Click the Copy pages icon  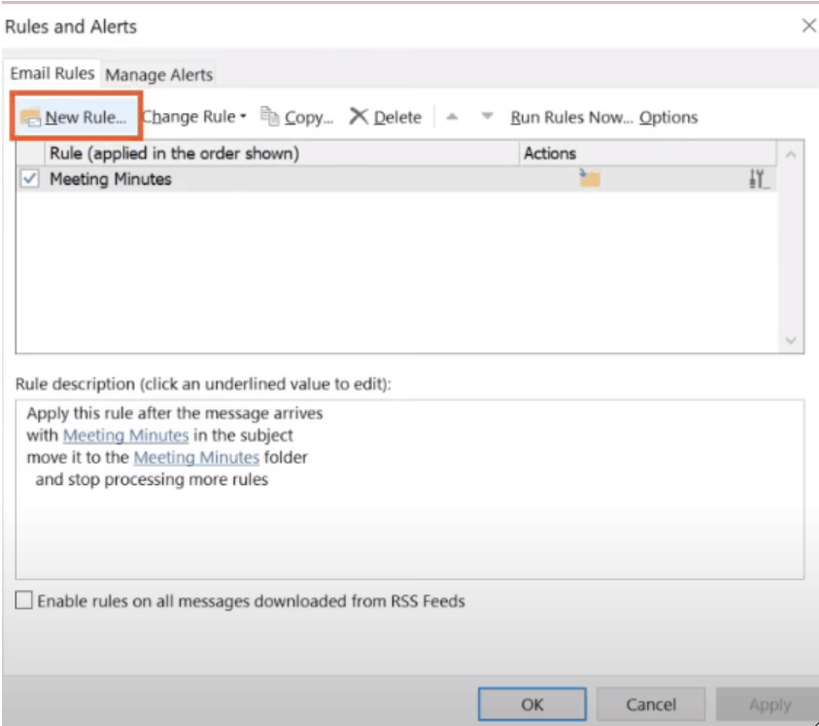pyautogui.click(x=269, y=116)
